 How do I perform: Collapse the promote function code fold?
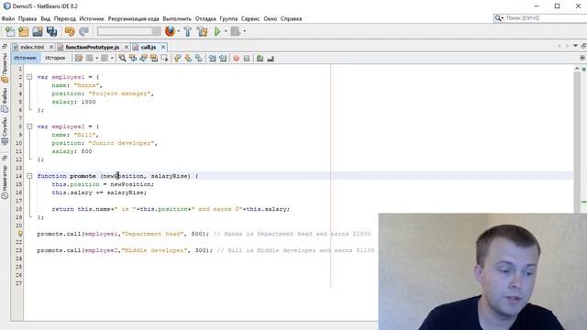pos(29,176)
